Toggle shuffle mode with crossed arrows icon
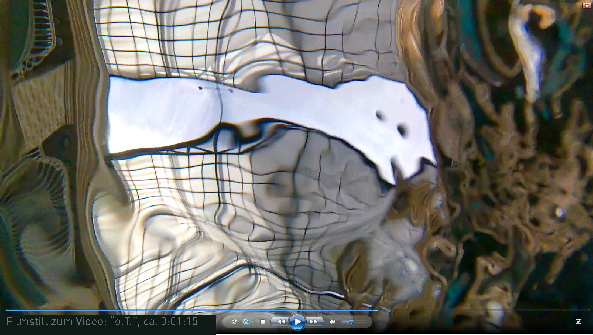This screenshot has width=593, height=335. tap(234, 322)
